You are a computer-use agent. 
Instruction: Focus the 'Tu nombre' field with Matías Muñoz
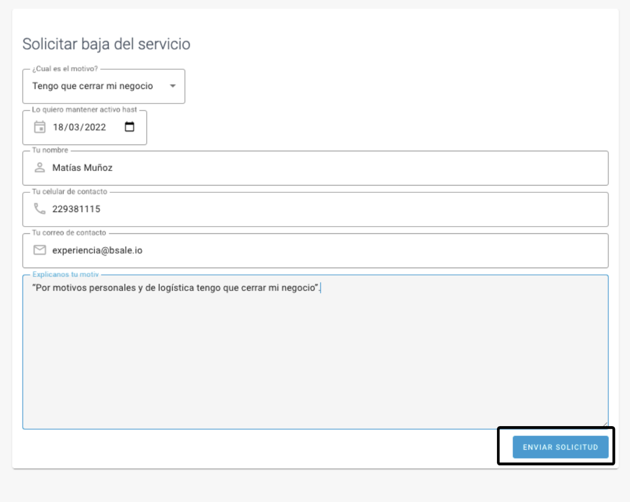click(x=316, y=168)
